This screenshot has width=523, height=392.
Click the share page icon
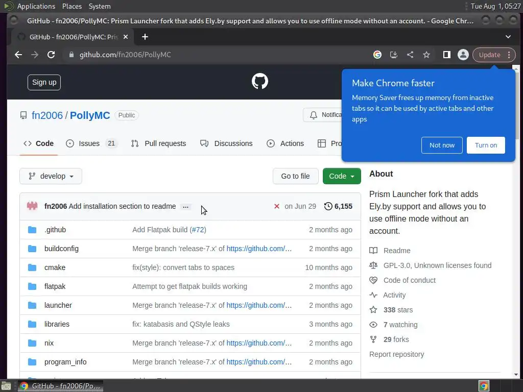coord(410,55)
